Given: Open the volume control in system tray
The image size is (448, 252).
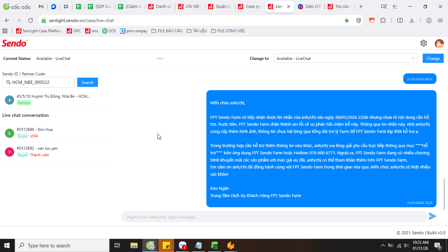Looking at the screenshot, I should click(406, 245).
